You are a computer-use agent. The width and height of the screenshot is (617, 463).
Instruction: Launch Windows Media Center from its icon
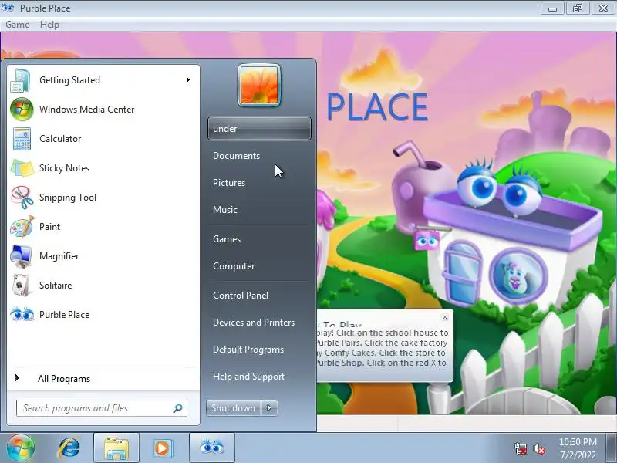(22, 110)
